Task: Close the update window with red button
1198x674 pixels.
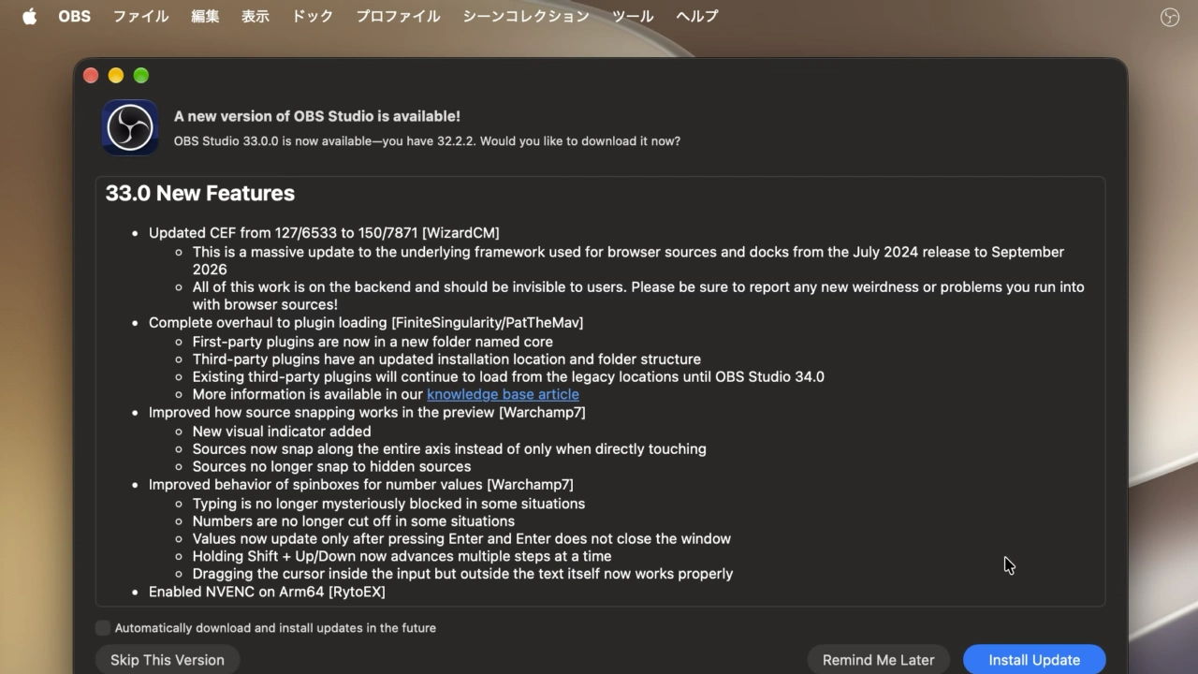Action: [91, 76]
